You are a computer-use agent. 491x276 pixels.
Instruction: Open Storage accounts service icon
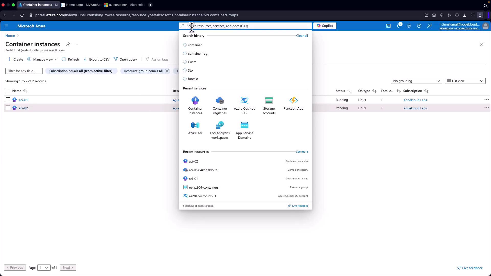click(269, 100)
